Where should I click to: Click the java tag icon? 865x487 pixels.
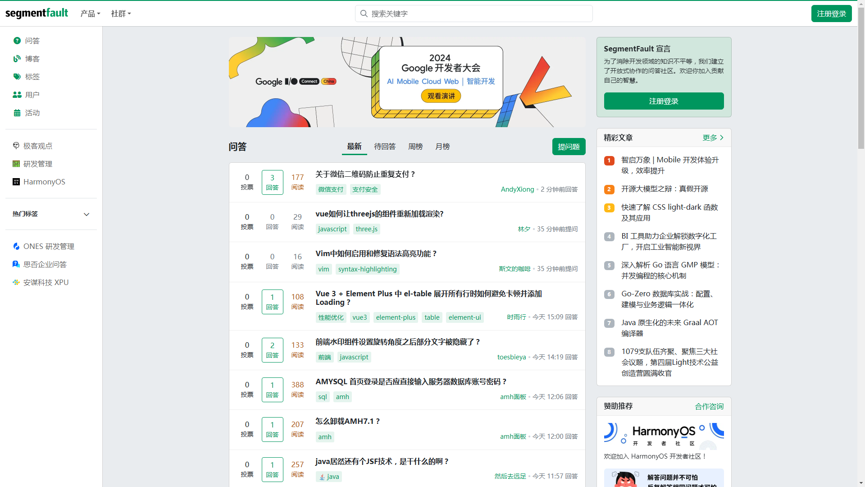click(322, 477)
